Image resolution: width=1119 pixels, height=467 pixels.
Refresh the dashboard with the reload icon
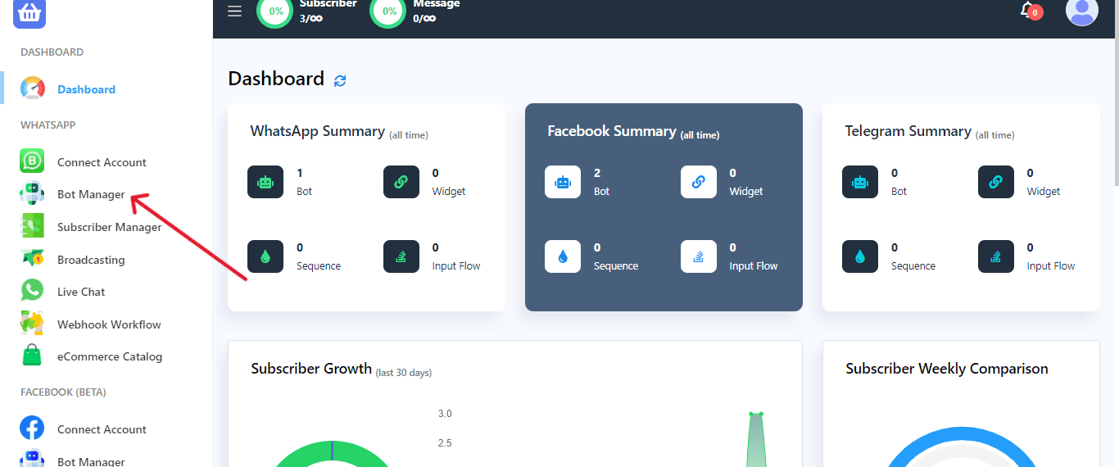pyautogui.click(x=340, y=80)
